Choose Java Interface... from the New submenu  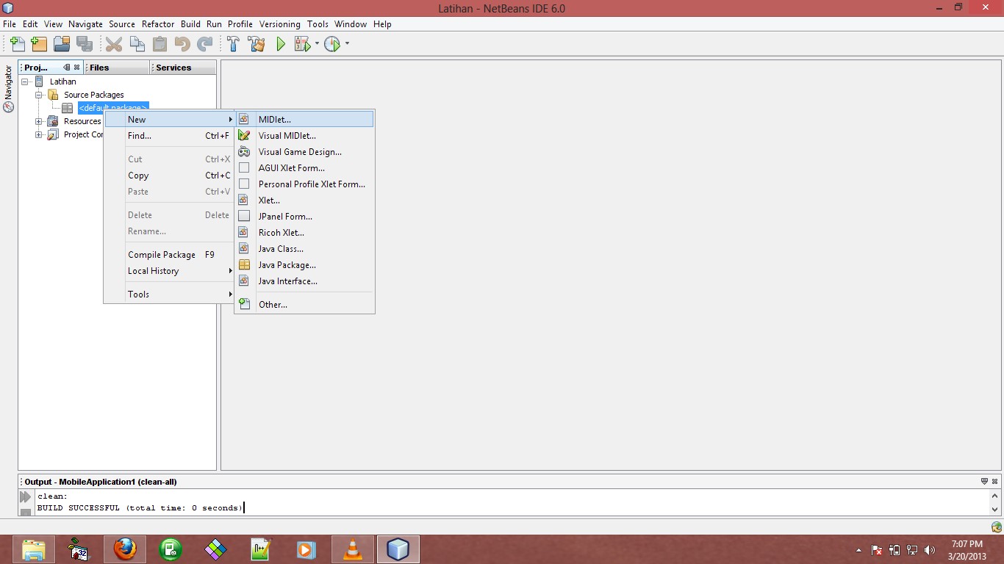(x=304, y=281)
